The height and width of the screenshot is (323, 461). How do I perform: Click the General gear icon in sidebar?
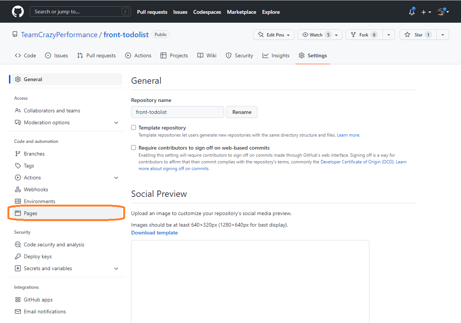[x=18, y=79]
